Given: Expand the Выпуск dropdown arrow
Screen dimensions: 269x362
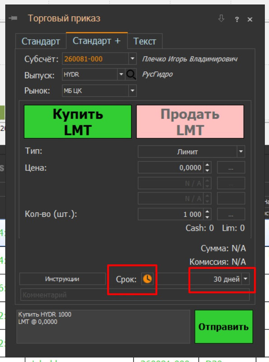Looking at the screenshot, I should tap(121, 75).
